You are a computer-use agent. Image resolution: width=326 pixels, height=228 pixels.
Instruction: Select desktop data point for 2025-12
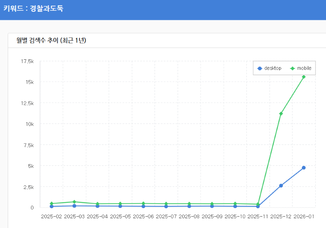pos(281,186)
